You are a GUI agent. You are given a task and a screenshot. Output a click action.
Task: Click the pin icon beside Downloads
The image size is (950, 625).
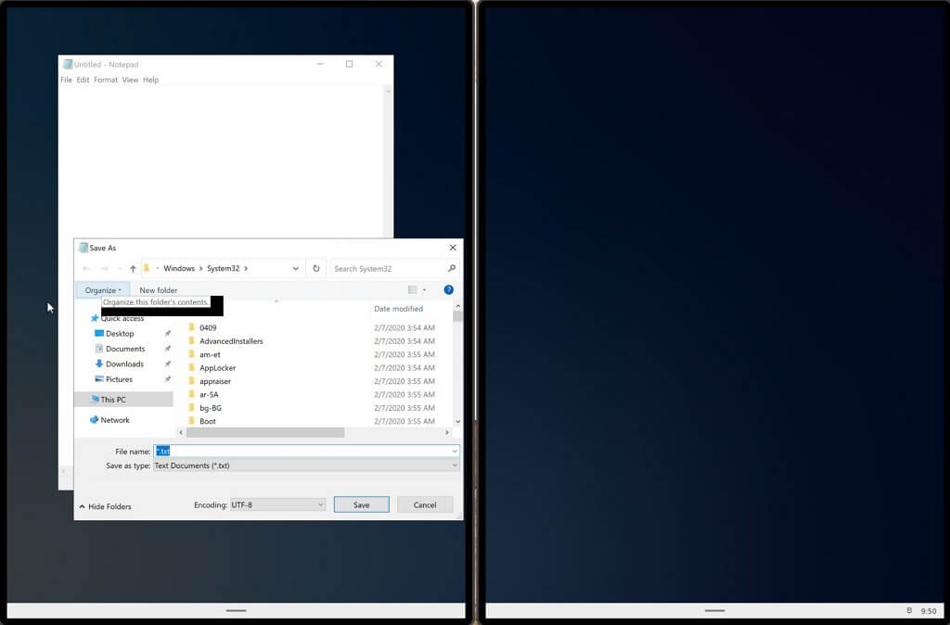168,364
